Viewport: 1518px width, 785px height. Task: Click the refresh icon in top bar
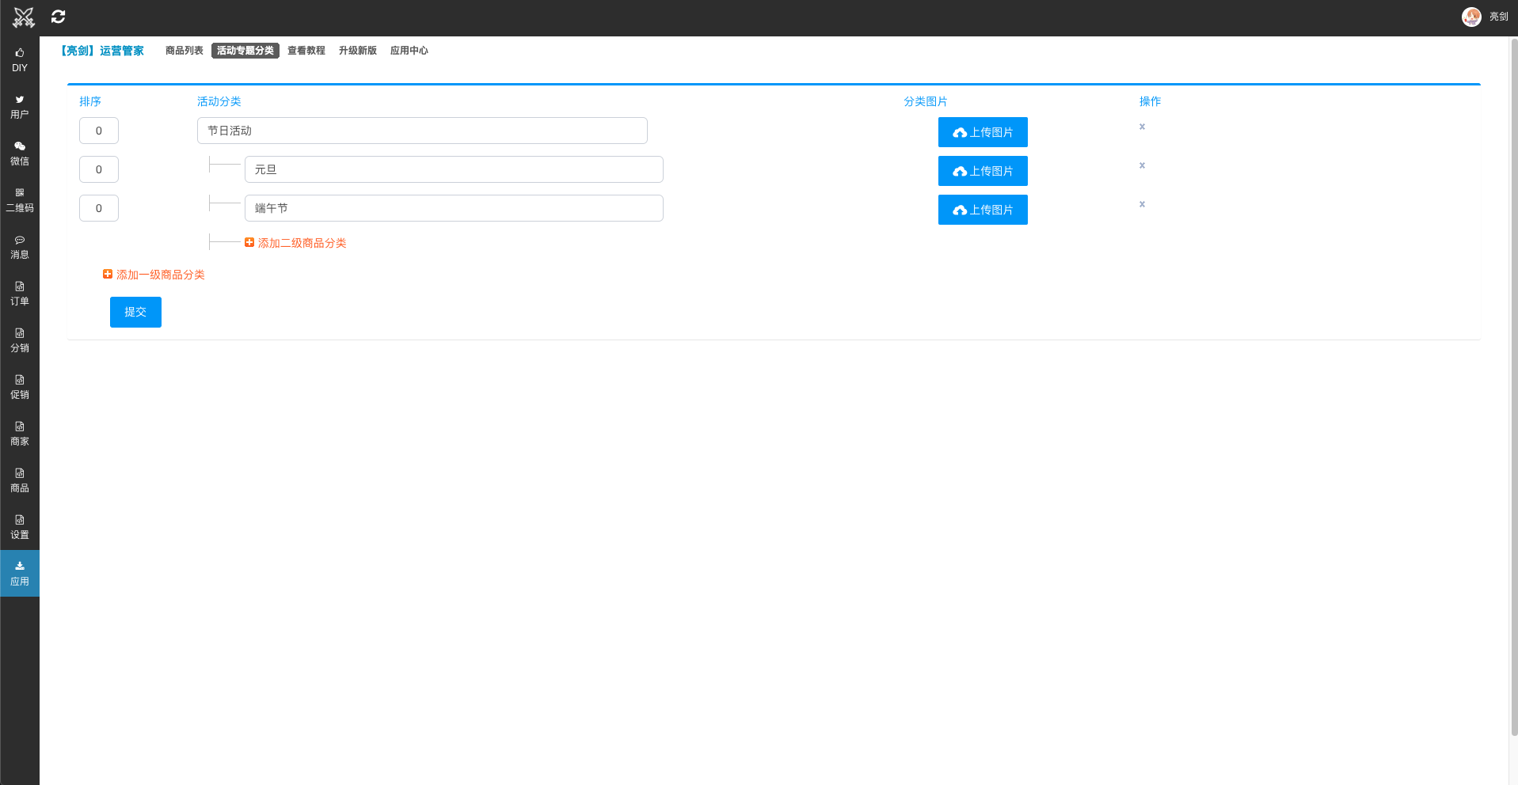point(59,17)
